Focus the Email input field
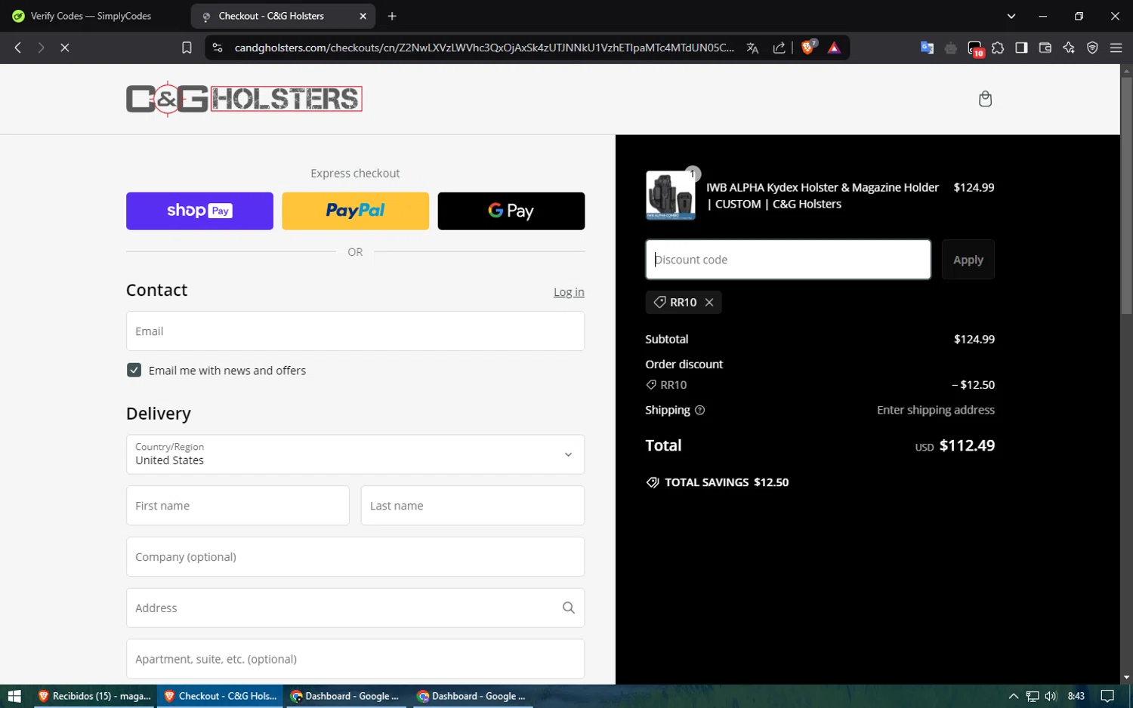Viewport: 1133px width, 708px height. pos(355,331)
